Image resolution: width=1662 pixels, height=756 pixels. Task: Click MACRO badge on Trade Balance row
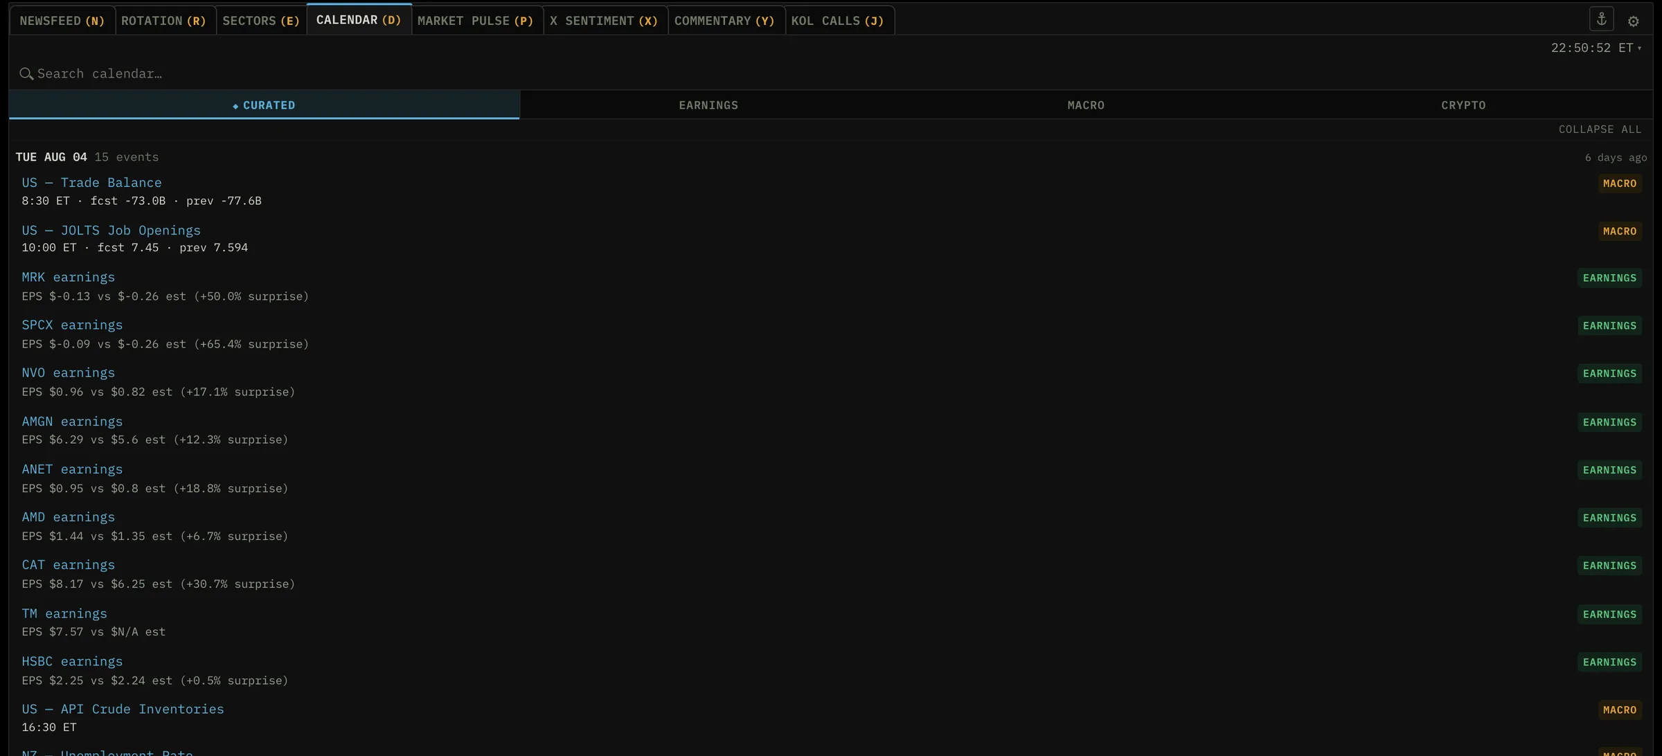(1619, 183)
